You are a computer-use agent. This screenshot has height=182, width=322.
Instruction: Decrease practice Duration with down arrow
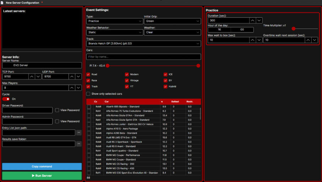coord(259,20)
